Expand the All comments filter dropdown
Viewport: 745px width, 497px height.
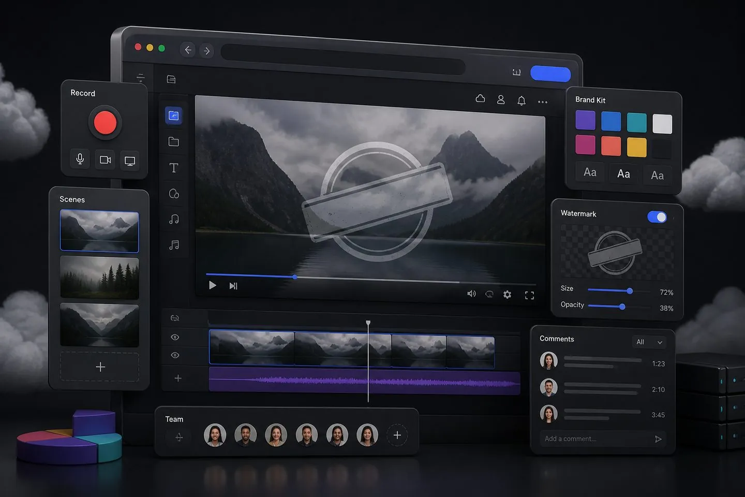(649, 342)
